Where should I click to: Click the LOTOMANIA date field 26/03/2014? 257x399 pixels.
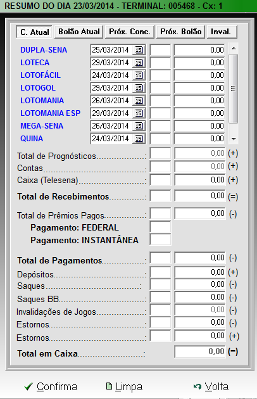tap(118, 101)
